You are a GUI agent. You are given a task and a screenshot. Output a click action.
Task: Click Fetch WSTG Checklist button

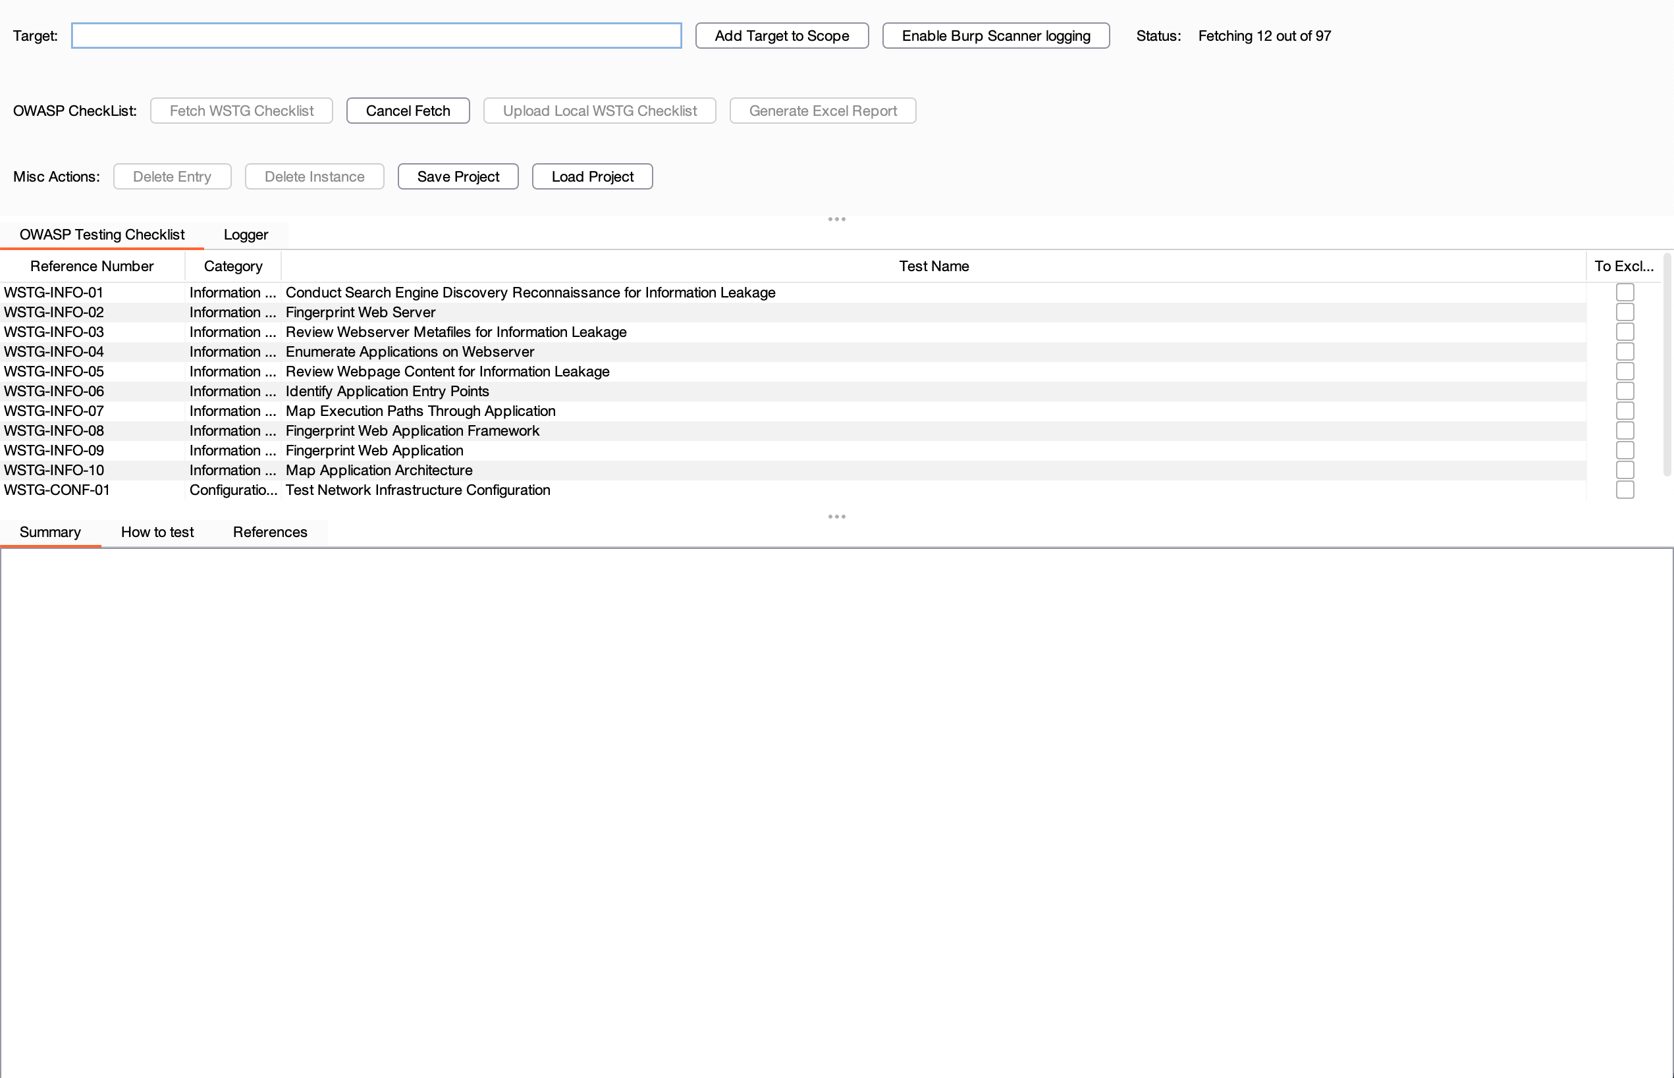242,111
